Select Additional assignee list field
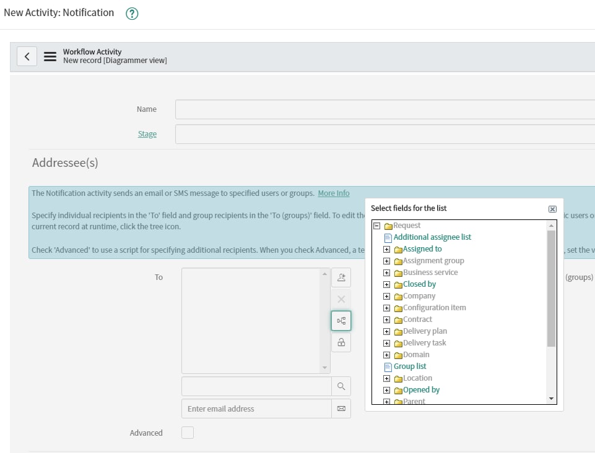 pyautogui.click(x=432, y=237)
